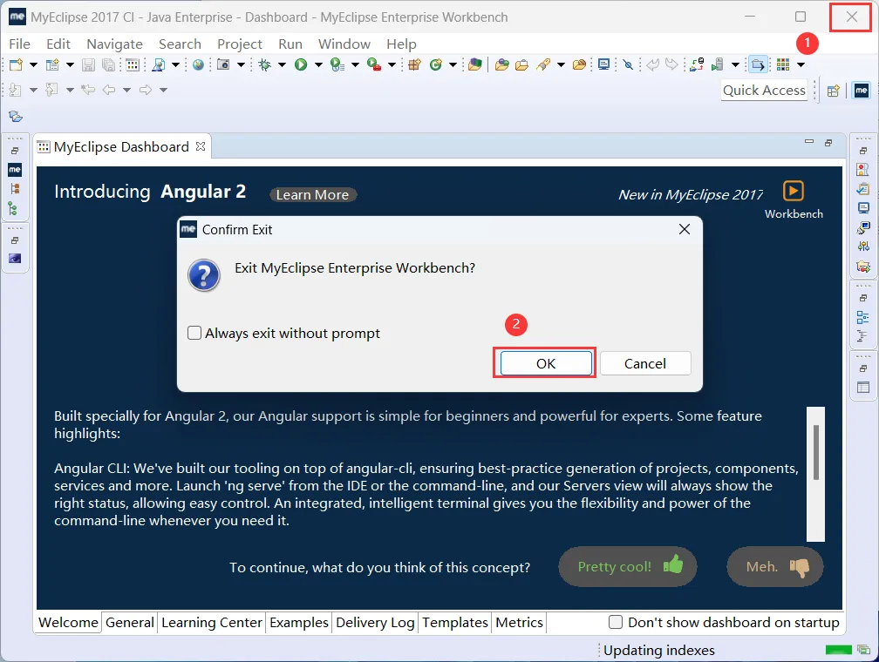The image size is (879, 662).
Task: Open the Help menu
Action: 401,44
